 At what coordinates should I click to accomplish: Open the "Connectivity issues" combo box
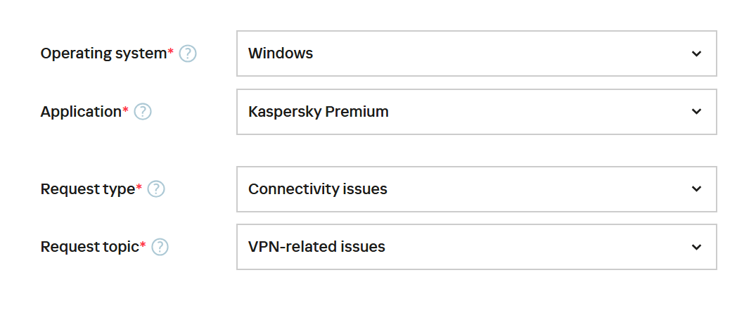pos(318,189)
